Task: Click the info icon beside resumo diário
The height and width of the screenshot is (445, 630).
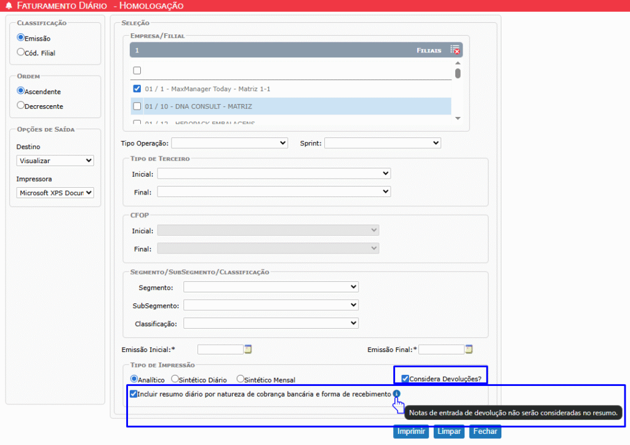Action: pos(396,394)
